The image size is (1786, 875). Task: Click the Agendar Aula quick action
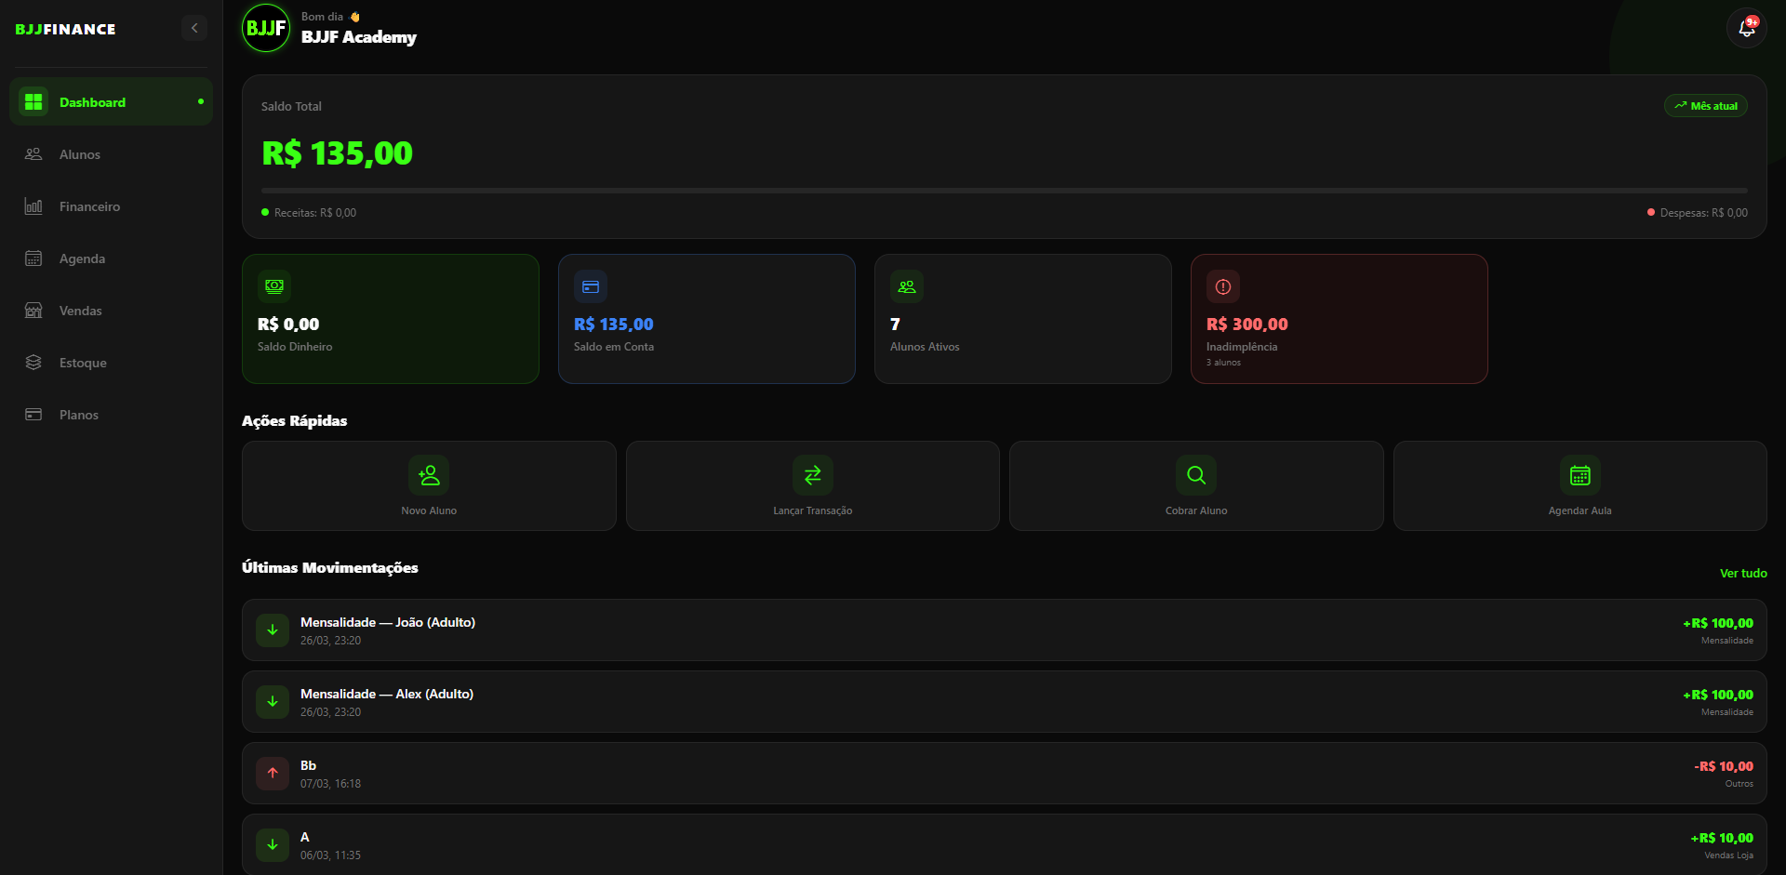1580,485
